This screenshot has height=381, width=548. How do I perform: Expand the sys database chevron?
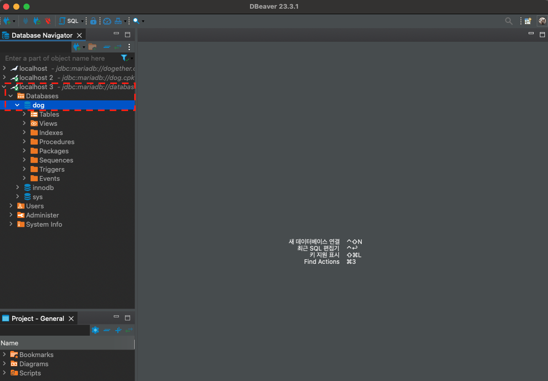[17, 197]
